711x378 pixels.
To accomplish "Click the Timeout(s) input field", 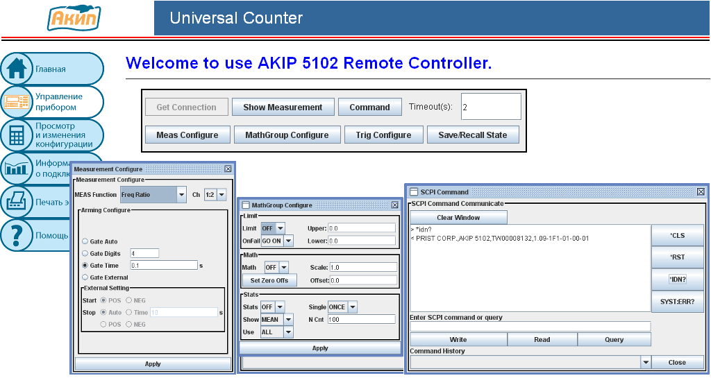I will click(490, 107).
